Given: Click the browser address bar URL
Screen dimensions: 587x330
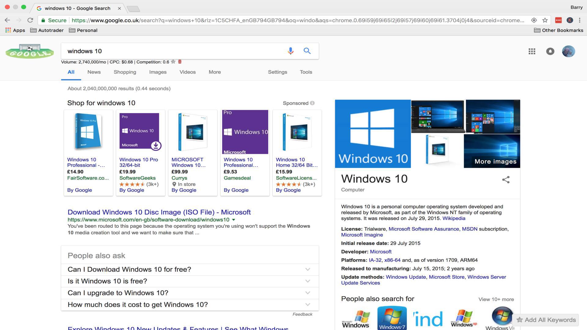Looking at the screenshot, I should click(x=298, y=20).
